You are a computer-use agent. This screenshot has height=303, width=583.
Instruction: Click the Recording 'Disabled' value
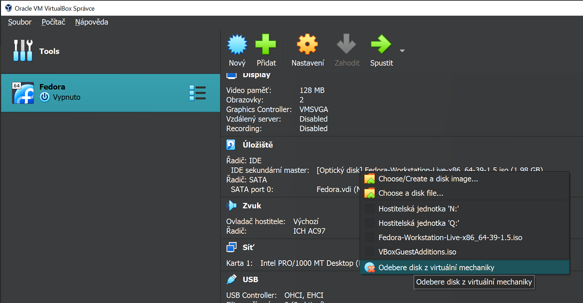tap(313, 128)
